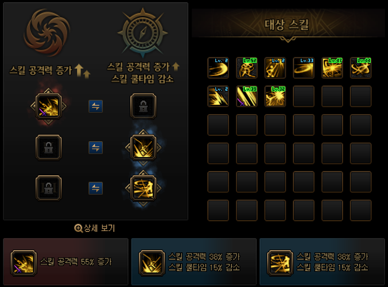Click the blue-glowing skill slot in third row
Image resolution: width=388 pixels, height=287 pixels.
(x=143, y=188)
